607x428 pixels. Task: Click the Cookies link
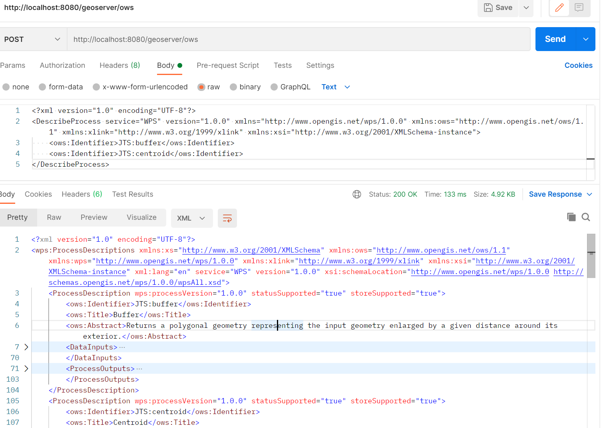click(578, 65)
